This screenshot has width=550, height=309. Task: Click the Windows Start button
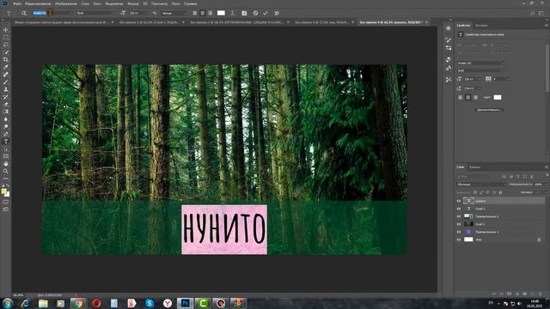coord(8,303)
